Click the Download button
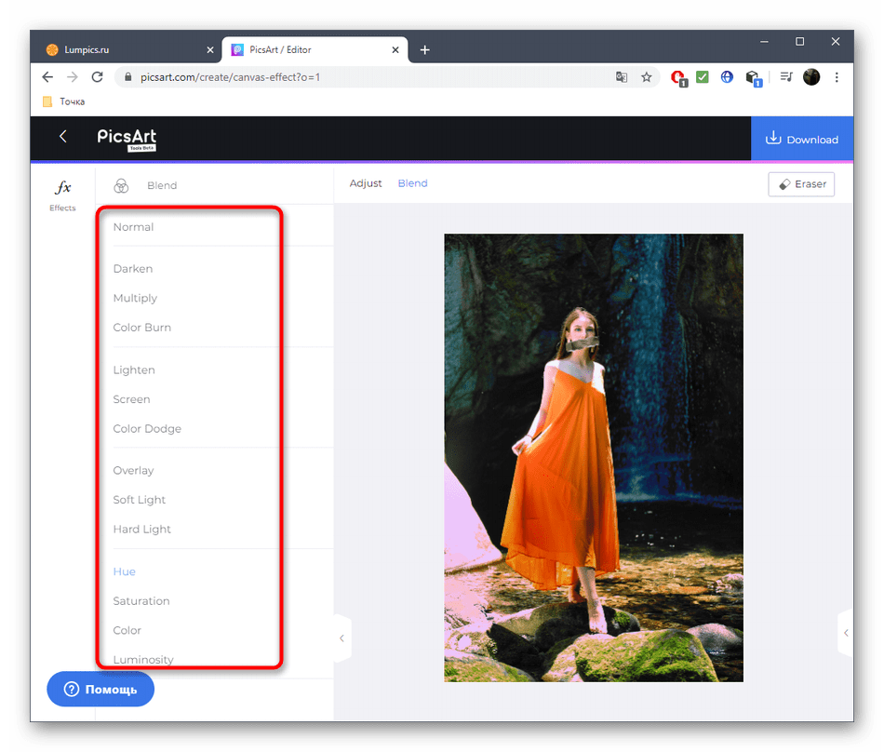 tap(802, 140)
